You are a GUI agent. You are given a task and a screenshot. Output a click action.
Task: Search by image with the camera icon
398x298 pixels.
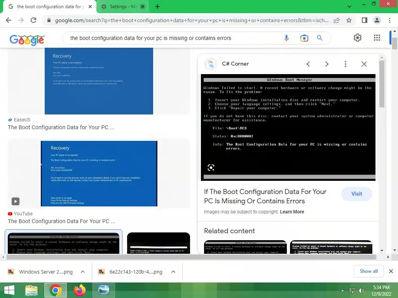point(304,38)
